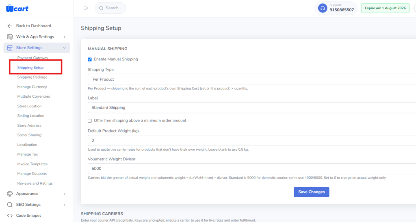416x222 pixels.
Task: Click the search magnifier icon in top bar
Action: [101, 8]
